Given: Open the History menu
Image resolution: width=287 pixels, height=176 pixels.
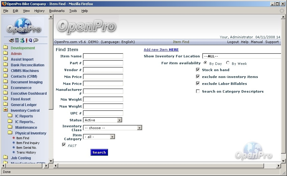Looking at the screenshot, I should point(39,11).
